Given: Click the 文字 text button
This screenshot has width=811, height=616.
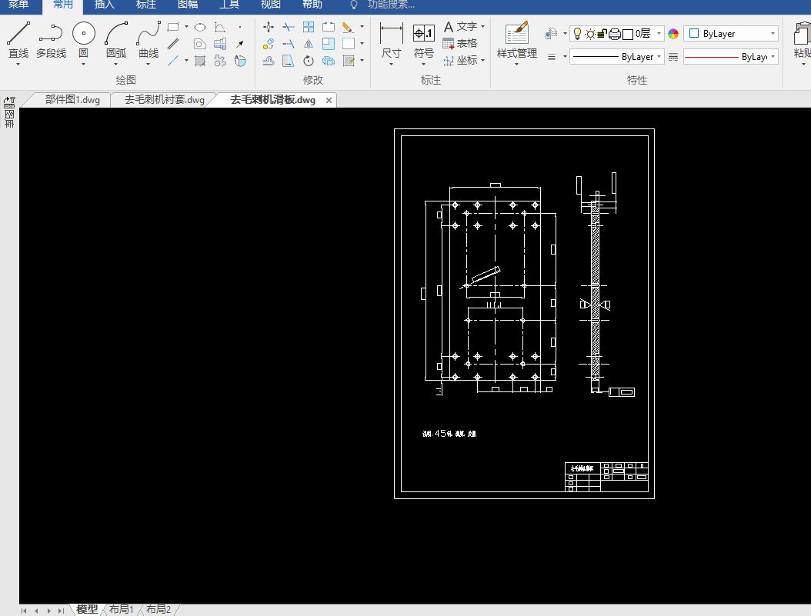Looking at the screenshot, I should coord(460,26).
